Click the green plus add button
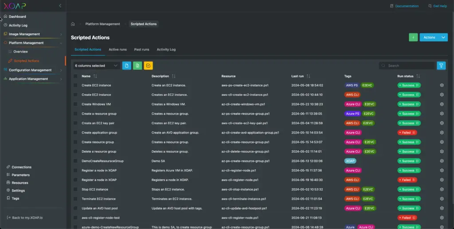 point(413,37)
